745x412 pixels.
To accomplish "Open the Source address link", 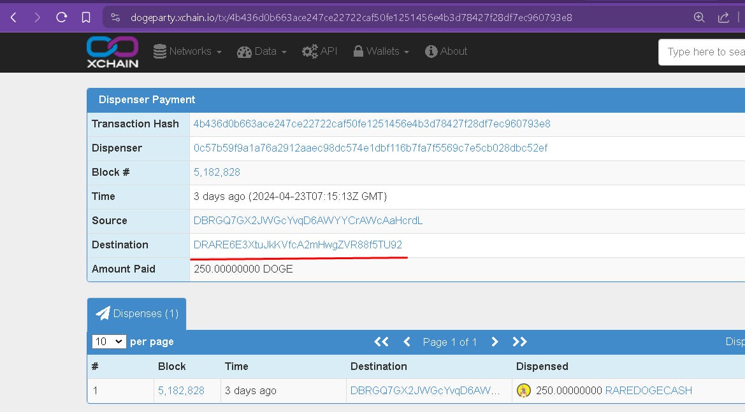I will [x=308, y=221].
